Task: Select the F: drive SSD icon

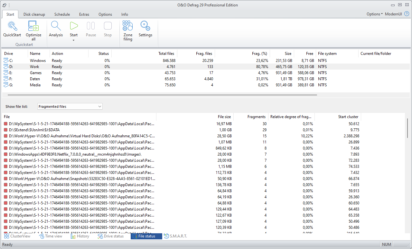Action: (x=6, y=79)
